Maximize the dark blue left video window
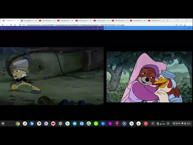Image resolution: width=193 pixels, height=145 pixels. pos(98,28)
